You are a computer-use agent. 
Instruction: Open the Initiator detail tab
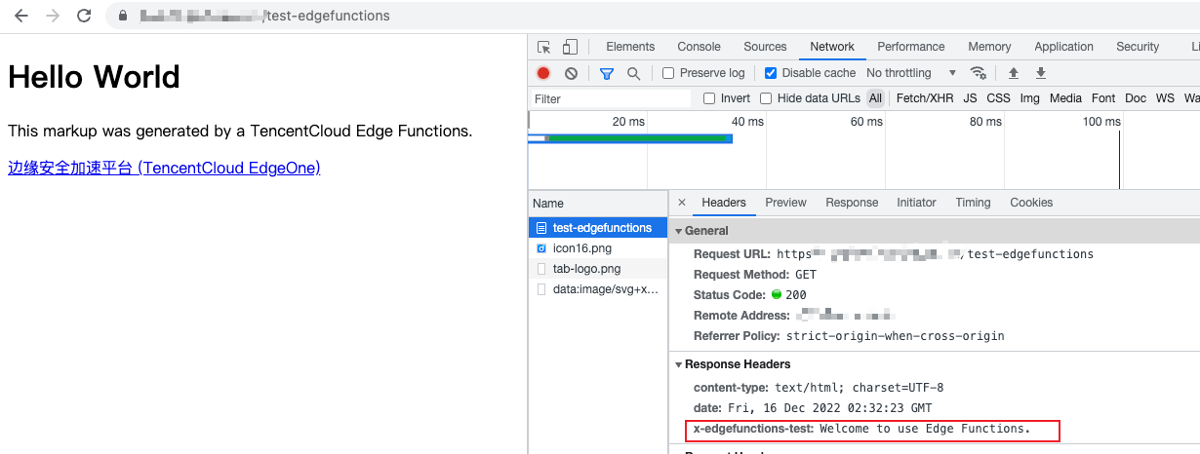click(x=916, y=203)
